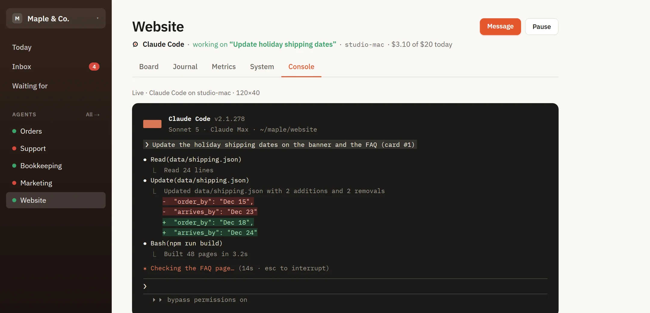Click the "Update(data/shipping.json)" console line
This screenshot has width=650, height=313.
pos(200,180)
